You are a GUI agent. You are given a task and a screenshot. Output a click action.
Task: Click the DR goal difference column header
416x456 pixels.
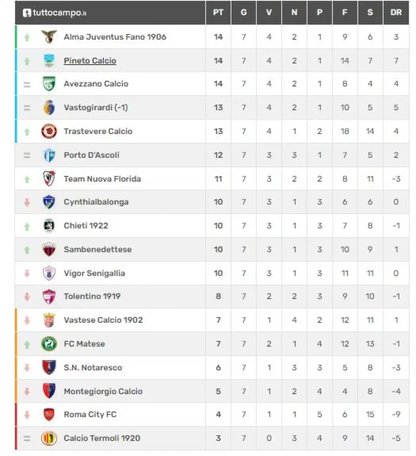click(396, 12)
